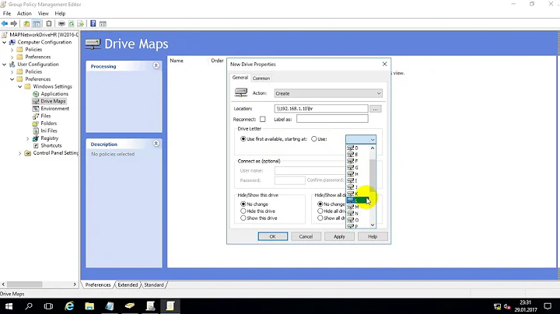Click the Apply button
The image size is (560, 314).
339,236
